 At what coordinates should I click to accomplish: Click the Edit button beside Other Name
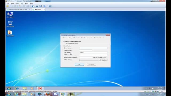[x=104, y=60]
